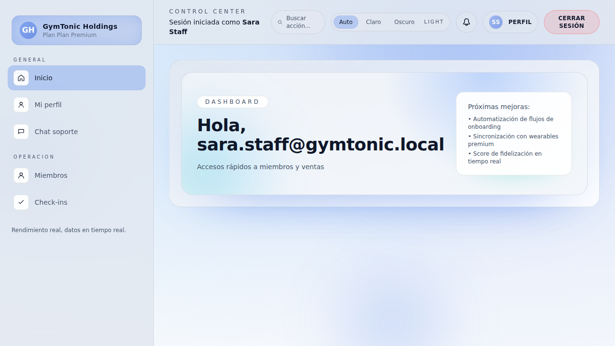This screenshot has width=615, height=346.
Task: Click the Buscar acción search field
Action: coord(302,22)
